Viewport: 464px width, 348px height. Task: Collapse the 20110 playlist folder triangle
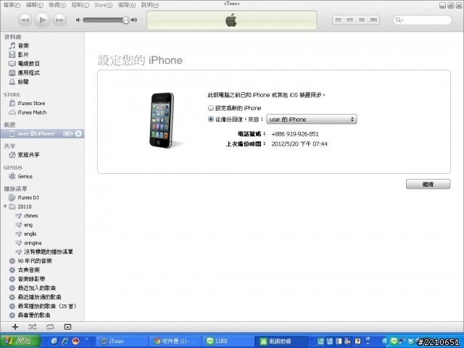point(5,206)
